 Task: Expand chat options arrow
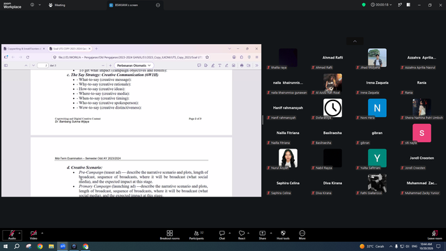point(229,233)
